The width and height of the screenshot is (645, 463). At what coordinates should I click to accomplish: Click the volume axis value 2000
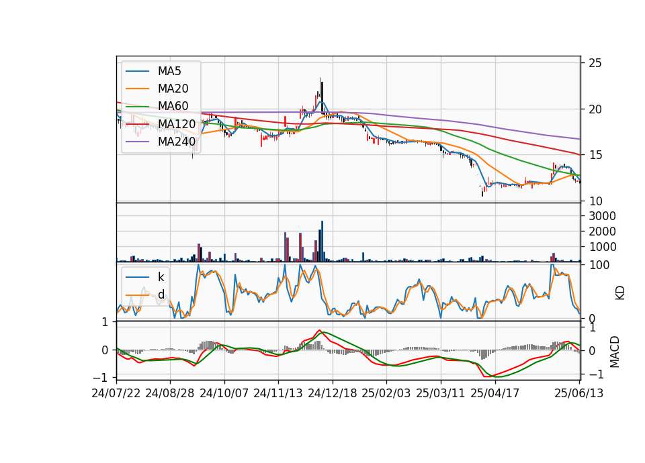tap(602, 232)
